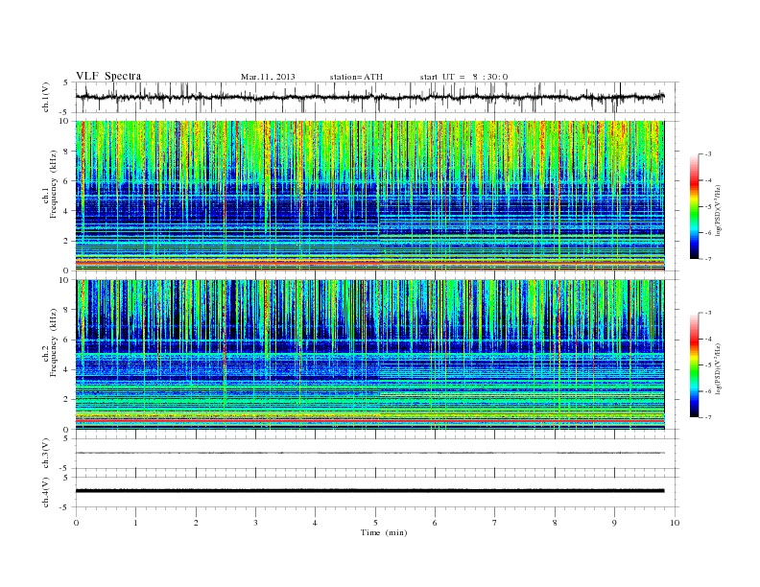Click time axis tick label "1"
Image resolution: width=760 pixels, height=587 pixels.
(x=135, y=523)
